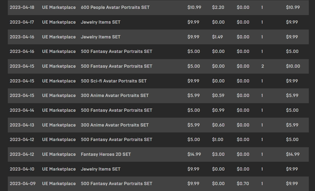Click the 2023-04-18 date cell
The width and height of the screenshot is (315, 191).
[x=22, y=7]
